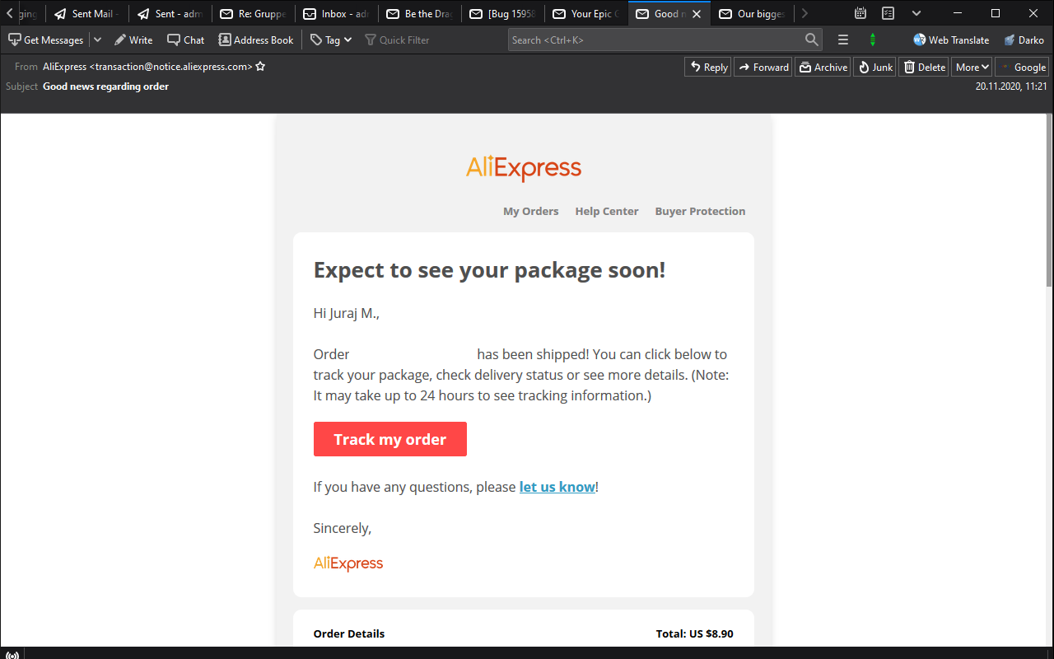The width and height of the screenshot is (1054, 659).
Task: Open Web Translate add-on
Action: (951, 40)
